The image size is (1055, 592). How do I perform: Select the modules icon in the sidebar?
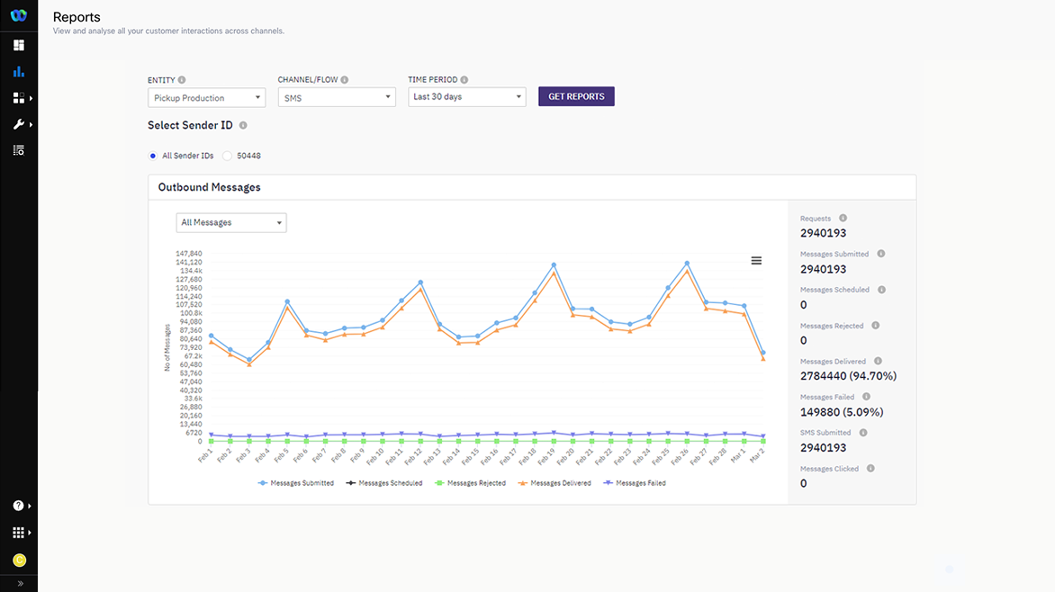point(19,97)
